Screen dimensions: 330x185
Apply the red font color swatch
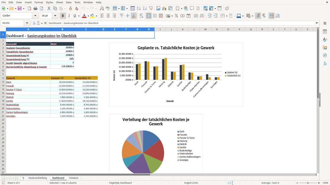pyautogui.click(x=84, y=16)
